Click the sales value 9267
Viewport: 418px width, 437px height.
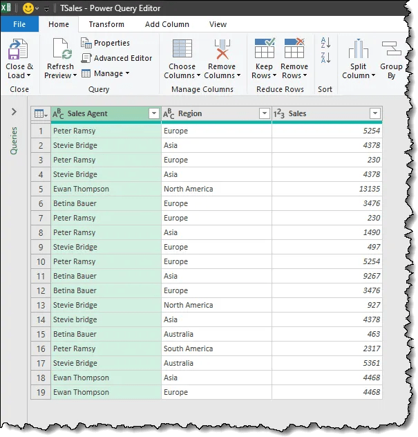coord(327,276)
